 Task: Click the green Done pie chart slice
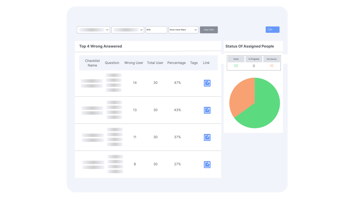[x=264, y=107]
